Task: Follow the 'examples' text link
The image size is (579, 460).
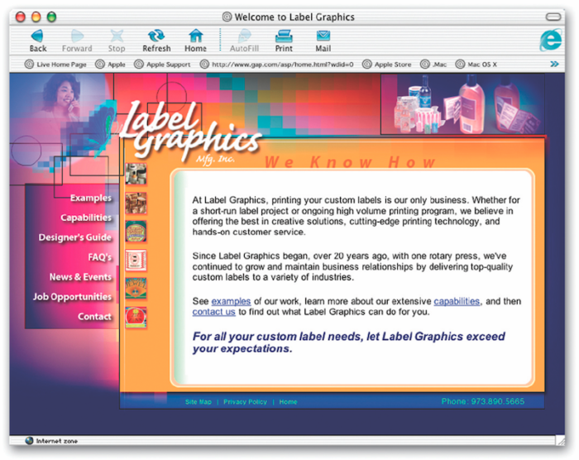Action: tap(231, 301)
